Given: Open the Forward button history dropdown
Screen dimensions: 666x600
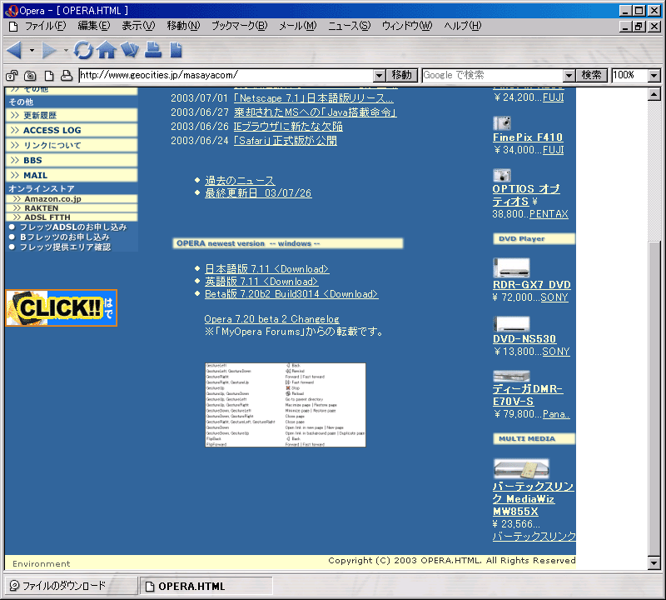Looking at the screenshot, I should click(66, 50).
